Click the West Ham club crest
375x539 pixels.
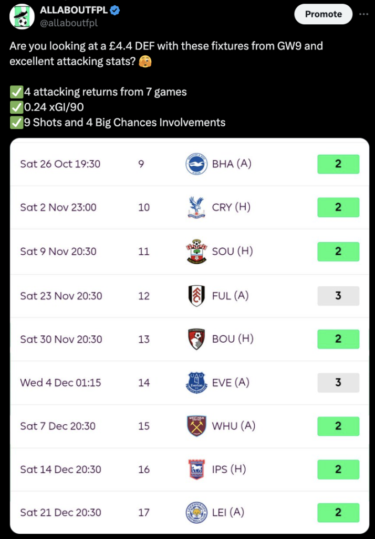[196, 426]
